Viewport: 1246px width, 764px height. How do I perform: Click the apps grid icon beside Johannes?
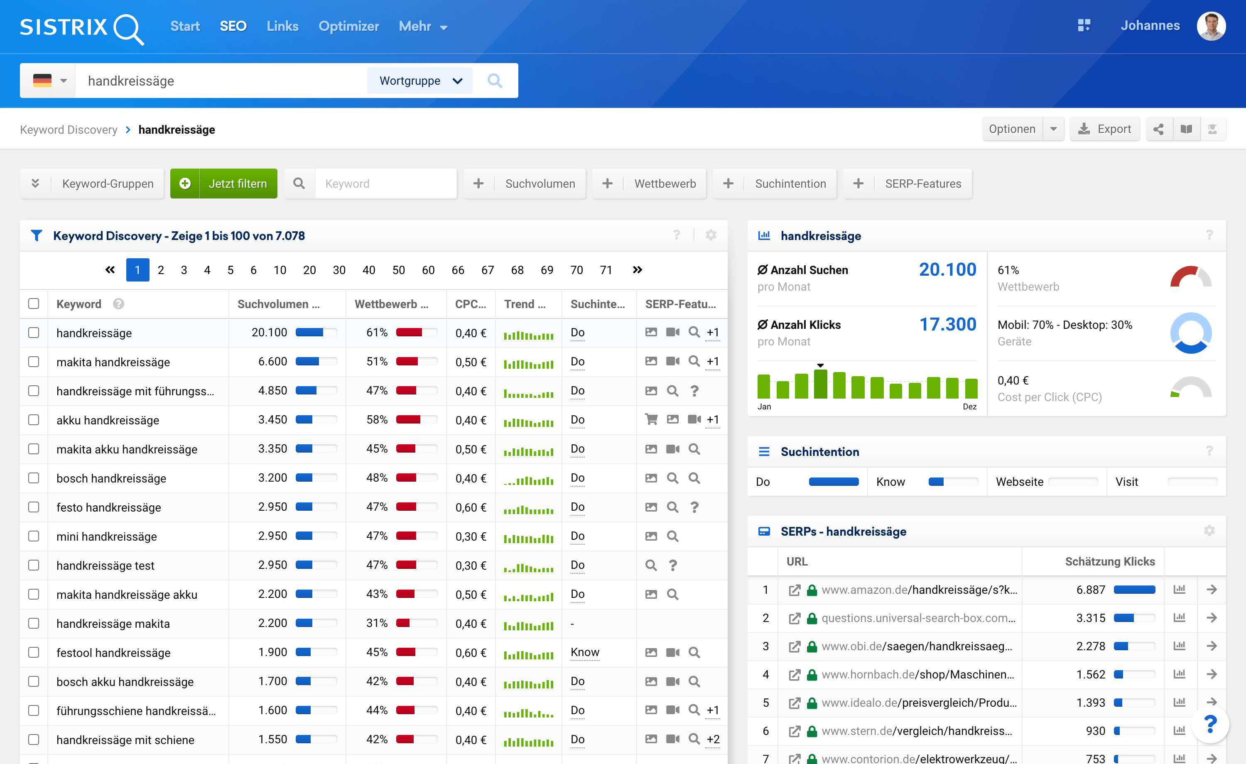(x=1084, y=25)
